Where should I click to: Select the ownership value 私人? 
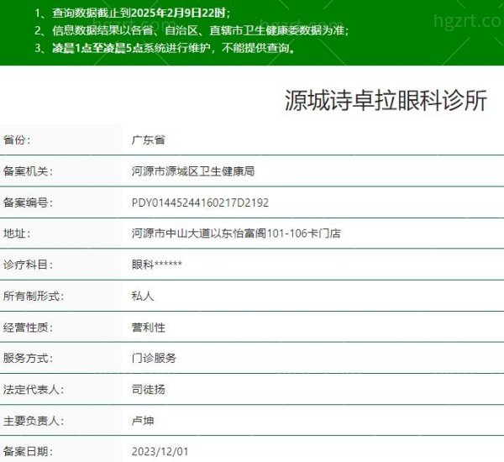143,296
